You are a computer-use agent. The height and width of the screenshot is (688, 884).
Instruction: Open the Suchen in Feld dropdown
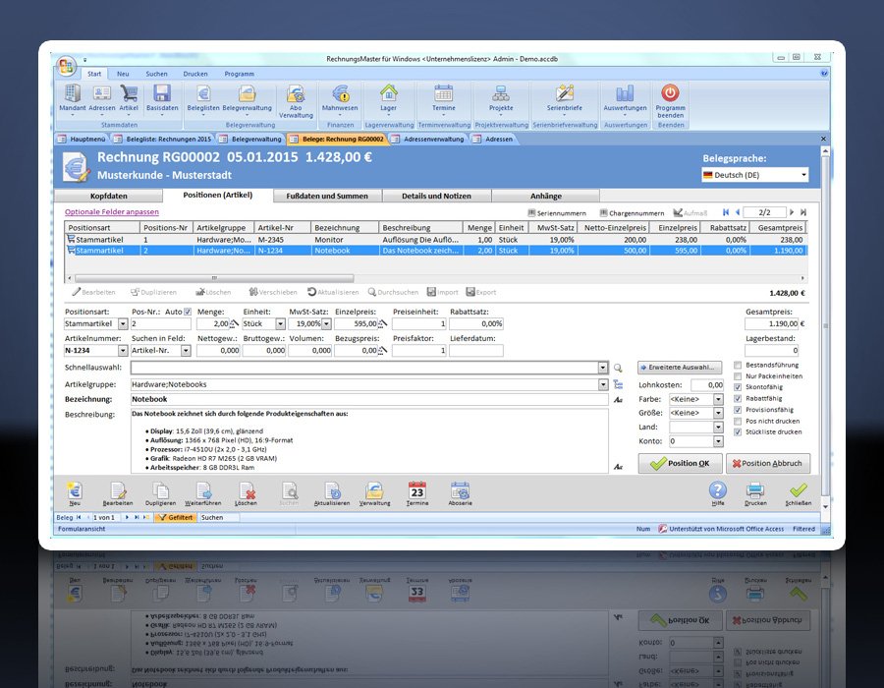click(x=186, y=351)
